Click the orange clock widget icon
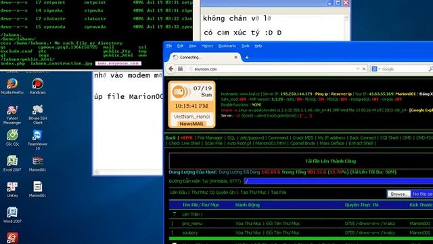 click(x=179, y=91)
